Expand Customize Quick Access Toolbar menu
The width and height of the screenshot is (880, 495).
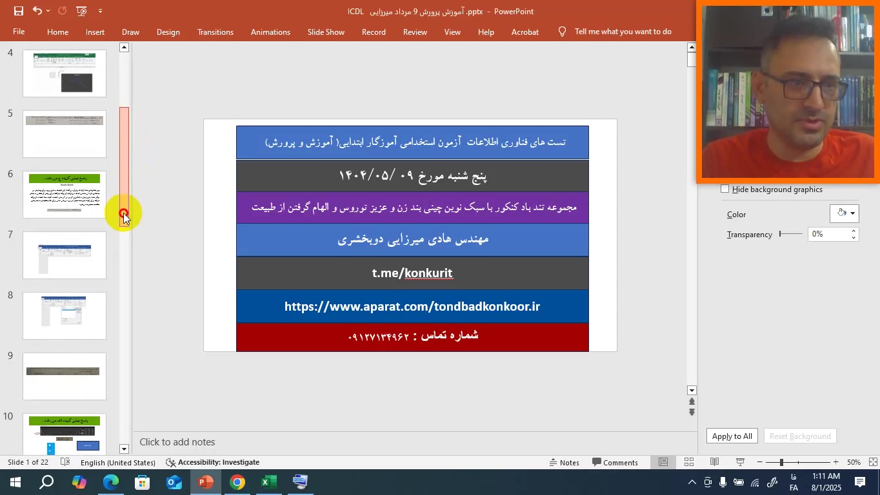click(100, 11)
